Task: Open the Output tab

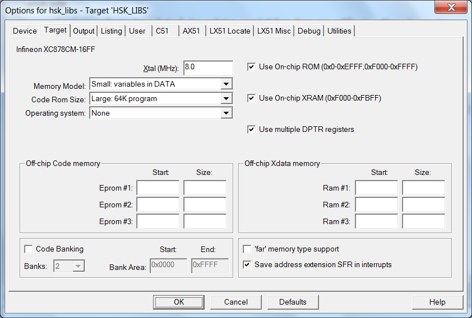Action: coord(84,31)
